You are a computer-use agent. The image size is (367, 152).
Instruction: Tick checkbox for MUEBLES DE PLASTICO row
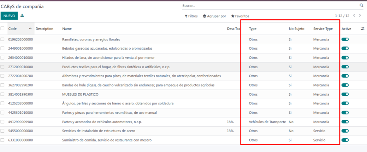3,94
